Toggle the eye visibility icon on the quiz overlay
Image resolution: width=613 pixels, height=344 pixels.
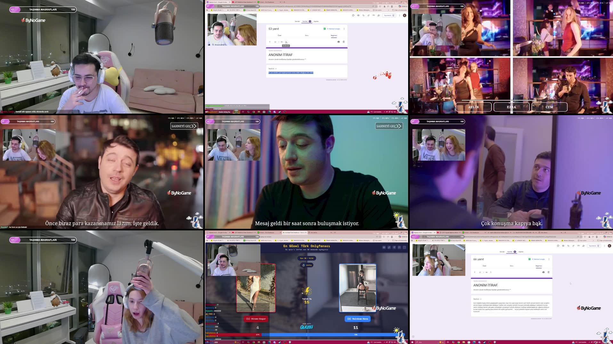point(384,247)
